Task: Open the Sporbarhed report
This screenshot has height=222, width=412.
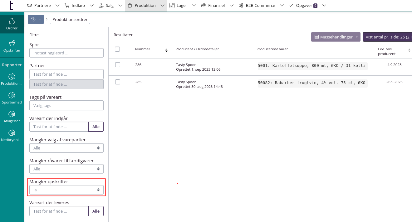Action: click(x=12, y=98)
